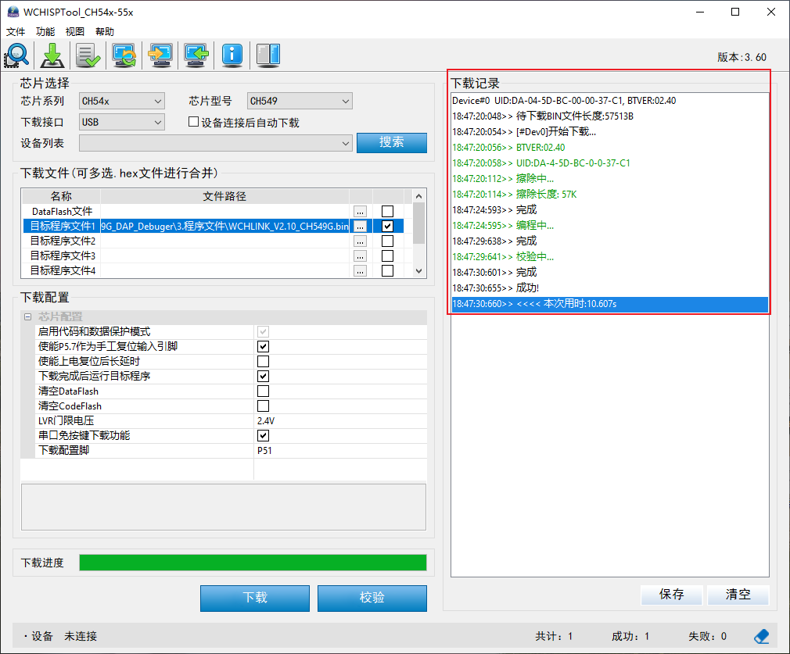Image resolution: width=790 pixels, height=654 pixels.
Task: Click file list scrollbar up arrow
Action: click(x=418, y=196)
